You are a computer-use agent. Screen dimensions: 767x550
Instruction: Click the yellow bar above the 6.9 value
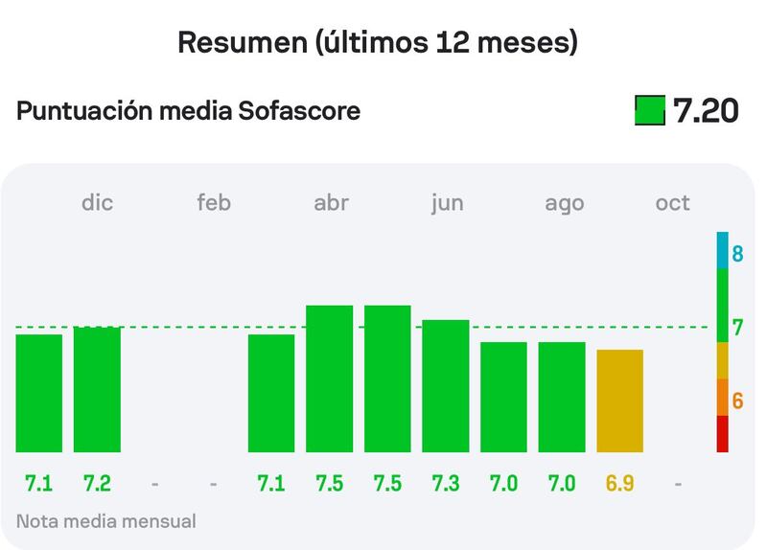[619, 401]
